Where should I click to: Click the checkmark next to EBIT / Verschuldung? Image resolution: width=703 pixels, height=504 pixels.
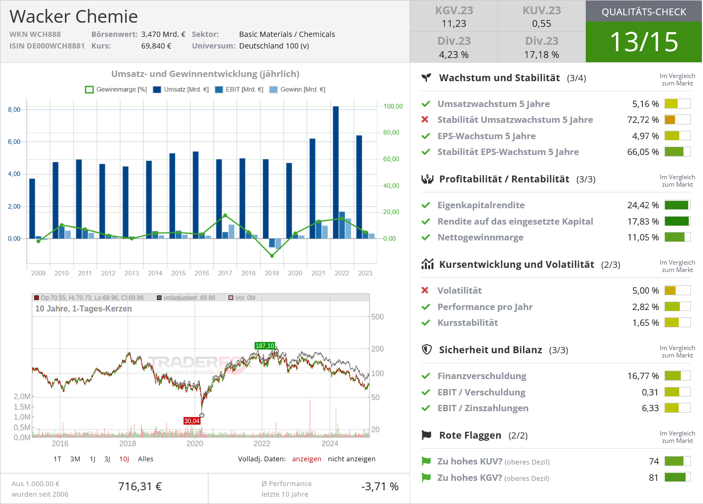click(425, 392)
